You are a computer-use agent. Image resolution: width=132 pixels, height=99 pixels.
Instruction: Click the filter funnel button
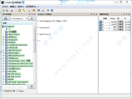32,87
